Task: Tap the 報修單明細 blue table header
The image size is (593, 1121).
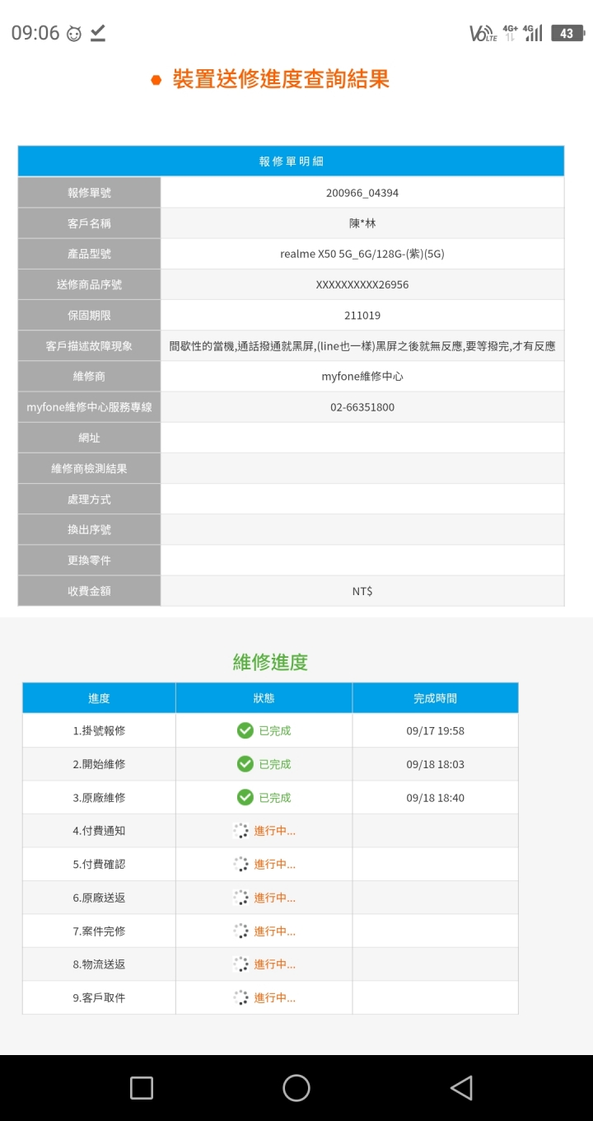Action: (292, 162)
